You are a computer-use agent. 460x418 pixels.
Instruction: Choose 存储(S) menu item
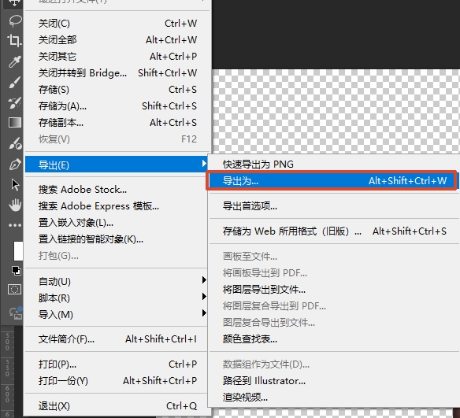[117, 90]
